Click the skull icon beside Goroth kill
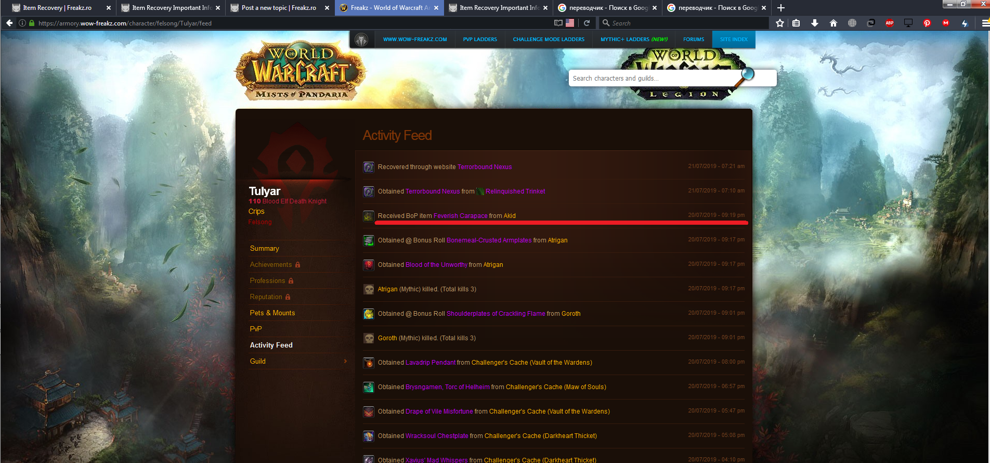The image size is (990, 463). point(369,338)
